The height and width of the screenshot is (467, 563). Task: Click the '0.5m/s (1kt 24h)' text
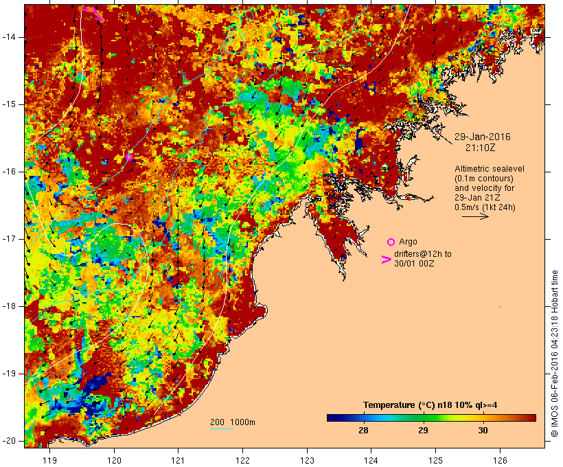coord(485,207)
